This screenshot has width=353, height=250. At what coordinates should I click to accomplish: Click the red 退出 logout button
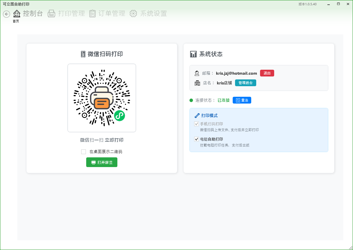pos(267,73)
